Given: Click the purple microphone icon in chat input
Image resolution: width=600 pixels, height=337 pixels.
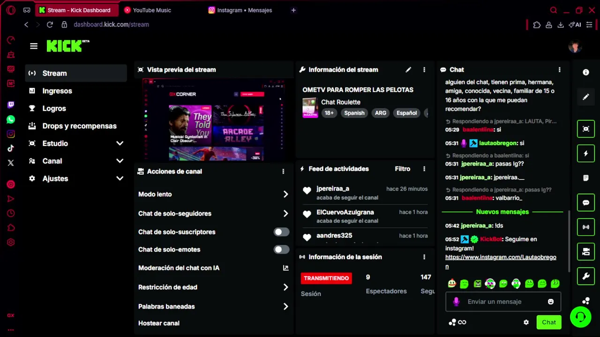Looking at the screenshot, I should 456,302.
